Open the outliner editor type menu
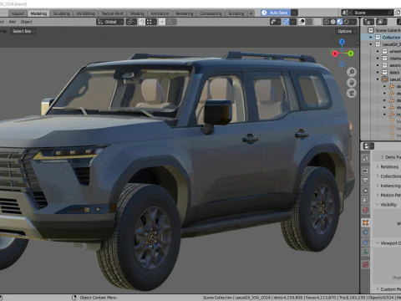This screenshot has width=401, height=301. [368, 22]
